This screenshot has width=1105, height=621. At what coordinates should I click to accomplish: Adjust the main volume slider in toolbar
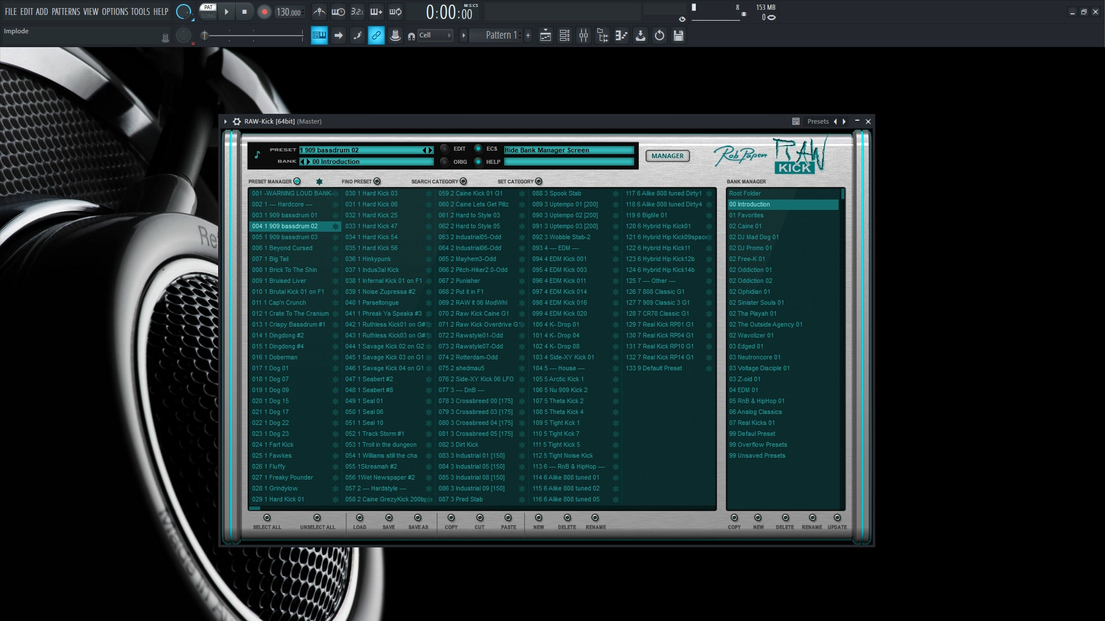tap(253, 36)
